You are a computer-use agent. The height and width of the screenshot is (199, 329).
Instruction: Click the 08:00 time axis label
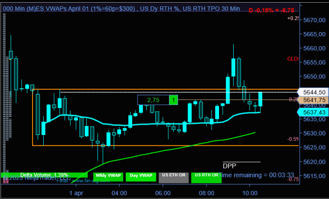click(206, 193)
